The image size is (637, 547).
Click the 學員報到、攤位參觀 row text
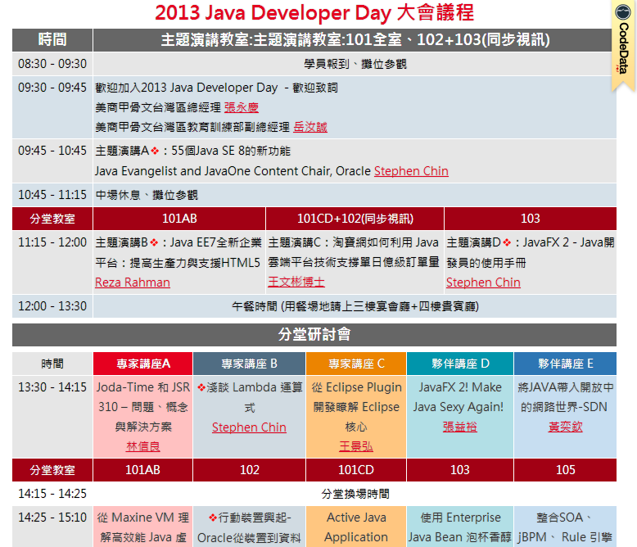click(355, 64)
